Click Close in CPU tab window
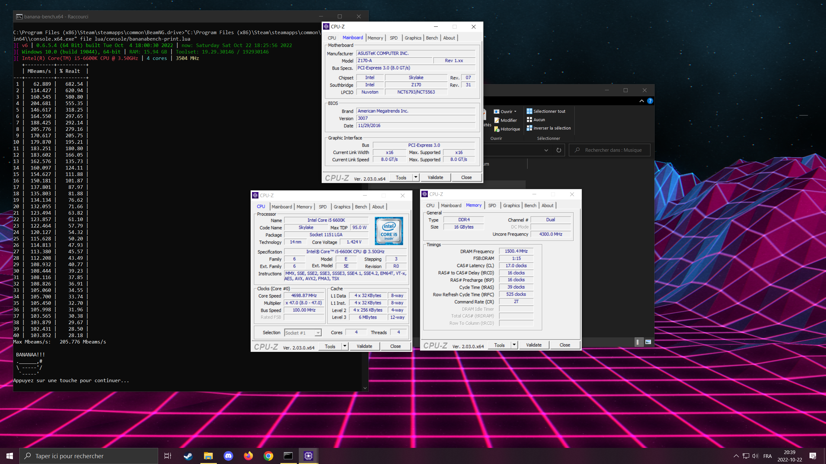 pyautogui.click(x=395, y=346)
